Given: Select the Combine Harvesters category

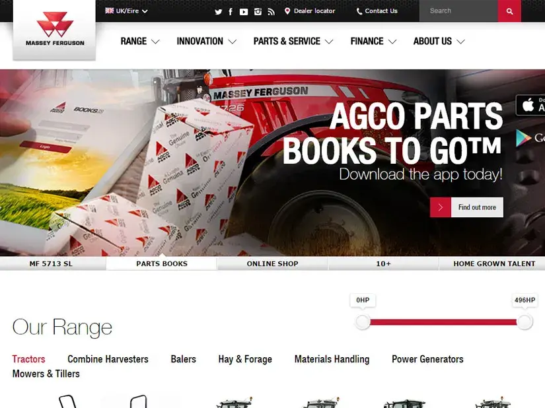Looking at the screenshot, I should click(108, 359).
